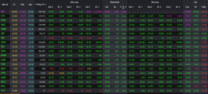This screenshot has height=94, width=208.
Task: Click the right arrow beside Tổng GT
Action: [x=45, y=4]
